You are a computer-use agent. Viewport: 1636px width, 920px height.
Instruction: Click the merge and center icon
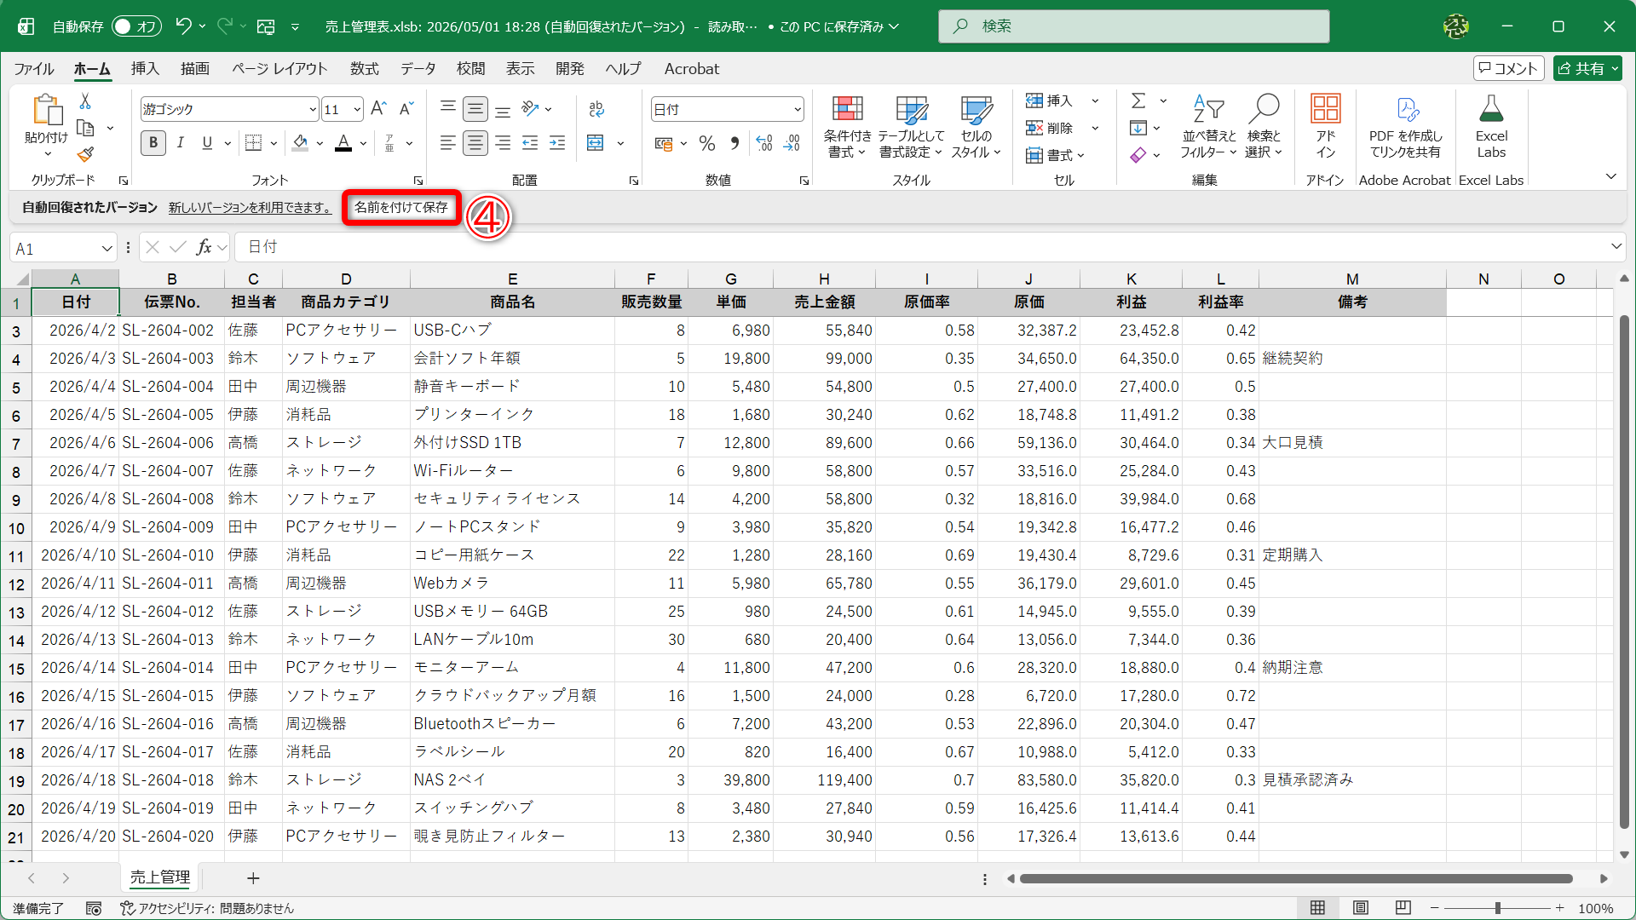click(x=596, y=143)
